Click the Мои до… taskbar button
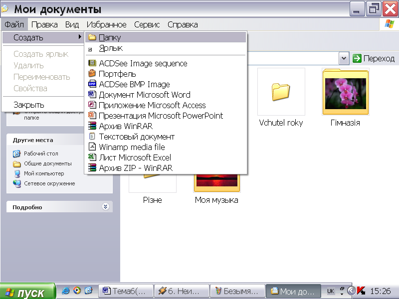This screenshot has width=399, height=299. tap(293, 291)
